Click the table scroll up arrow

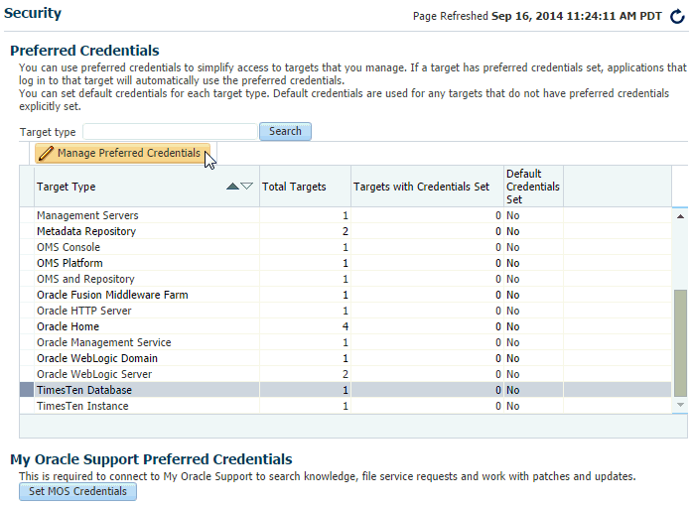[x=680, y=216]
